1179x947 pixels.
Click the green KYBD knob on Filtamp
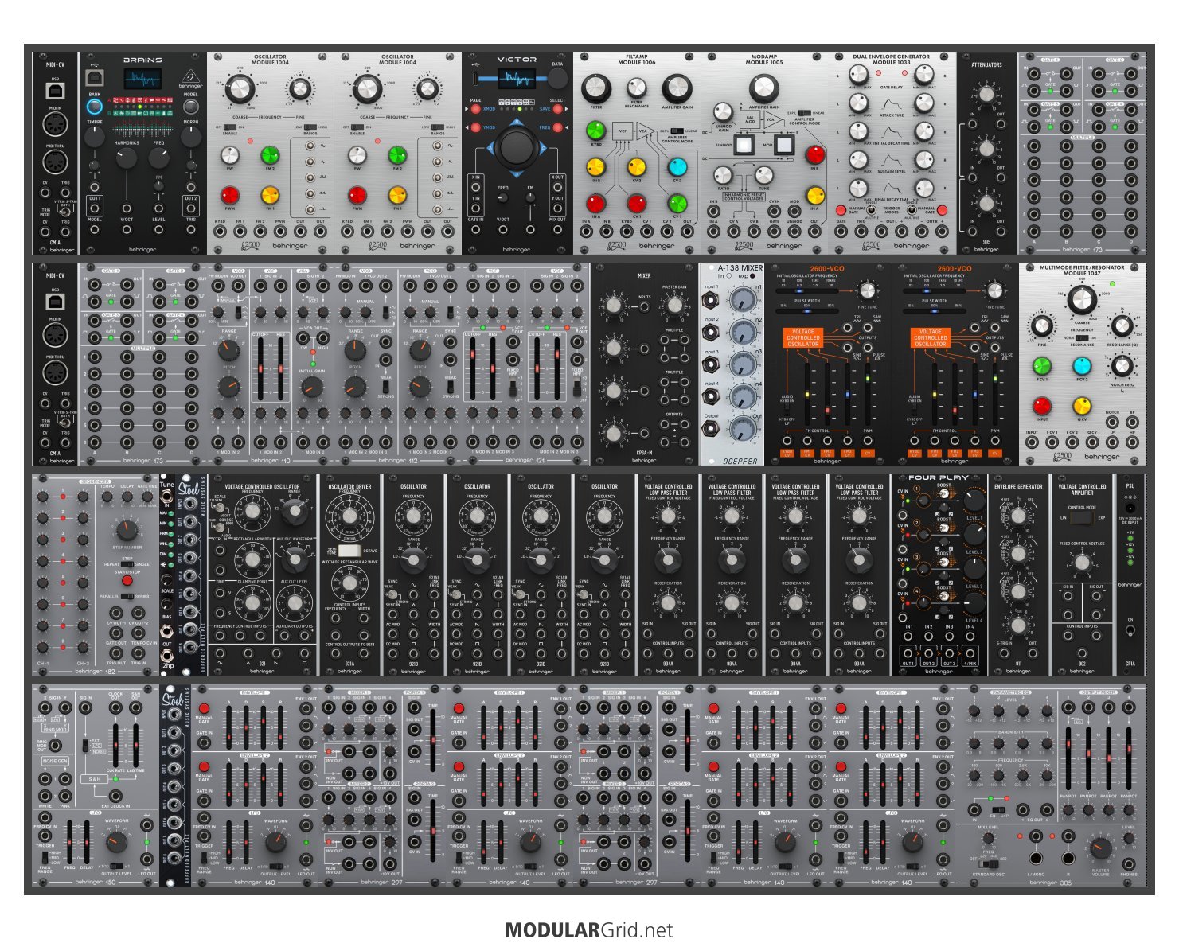pyautogui.click(x=595, y=130)
